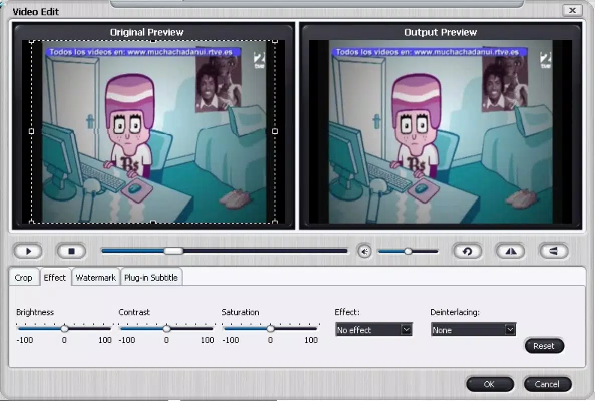Click the Reset button
Image resolution: width=595 pixels, height=401 pixels.
coord(544,346)
